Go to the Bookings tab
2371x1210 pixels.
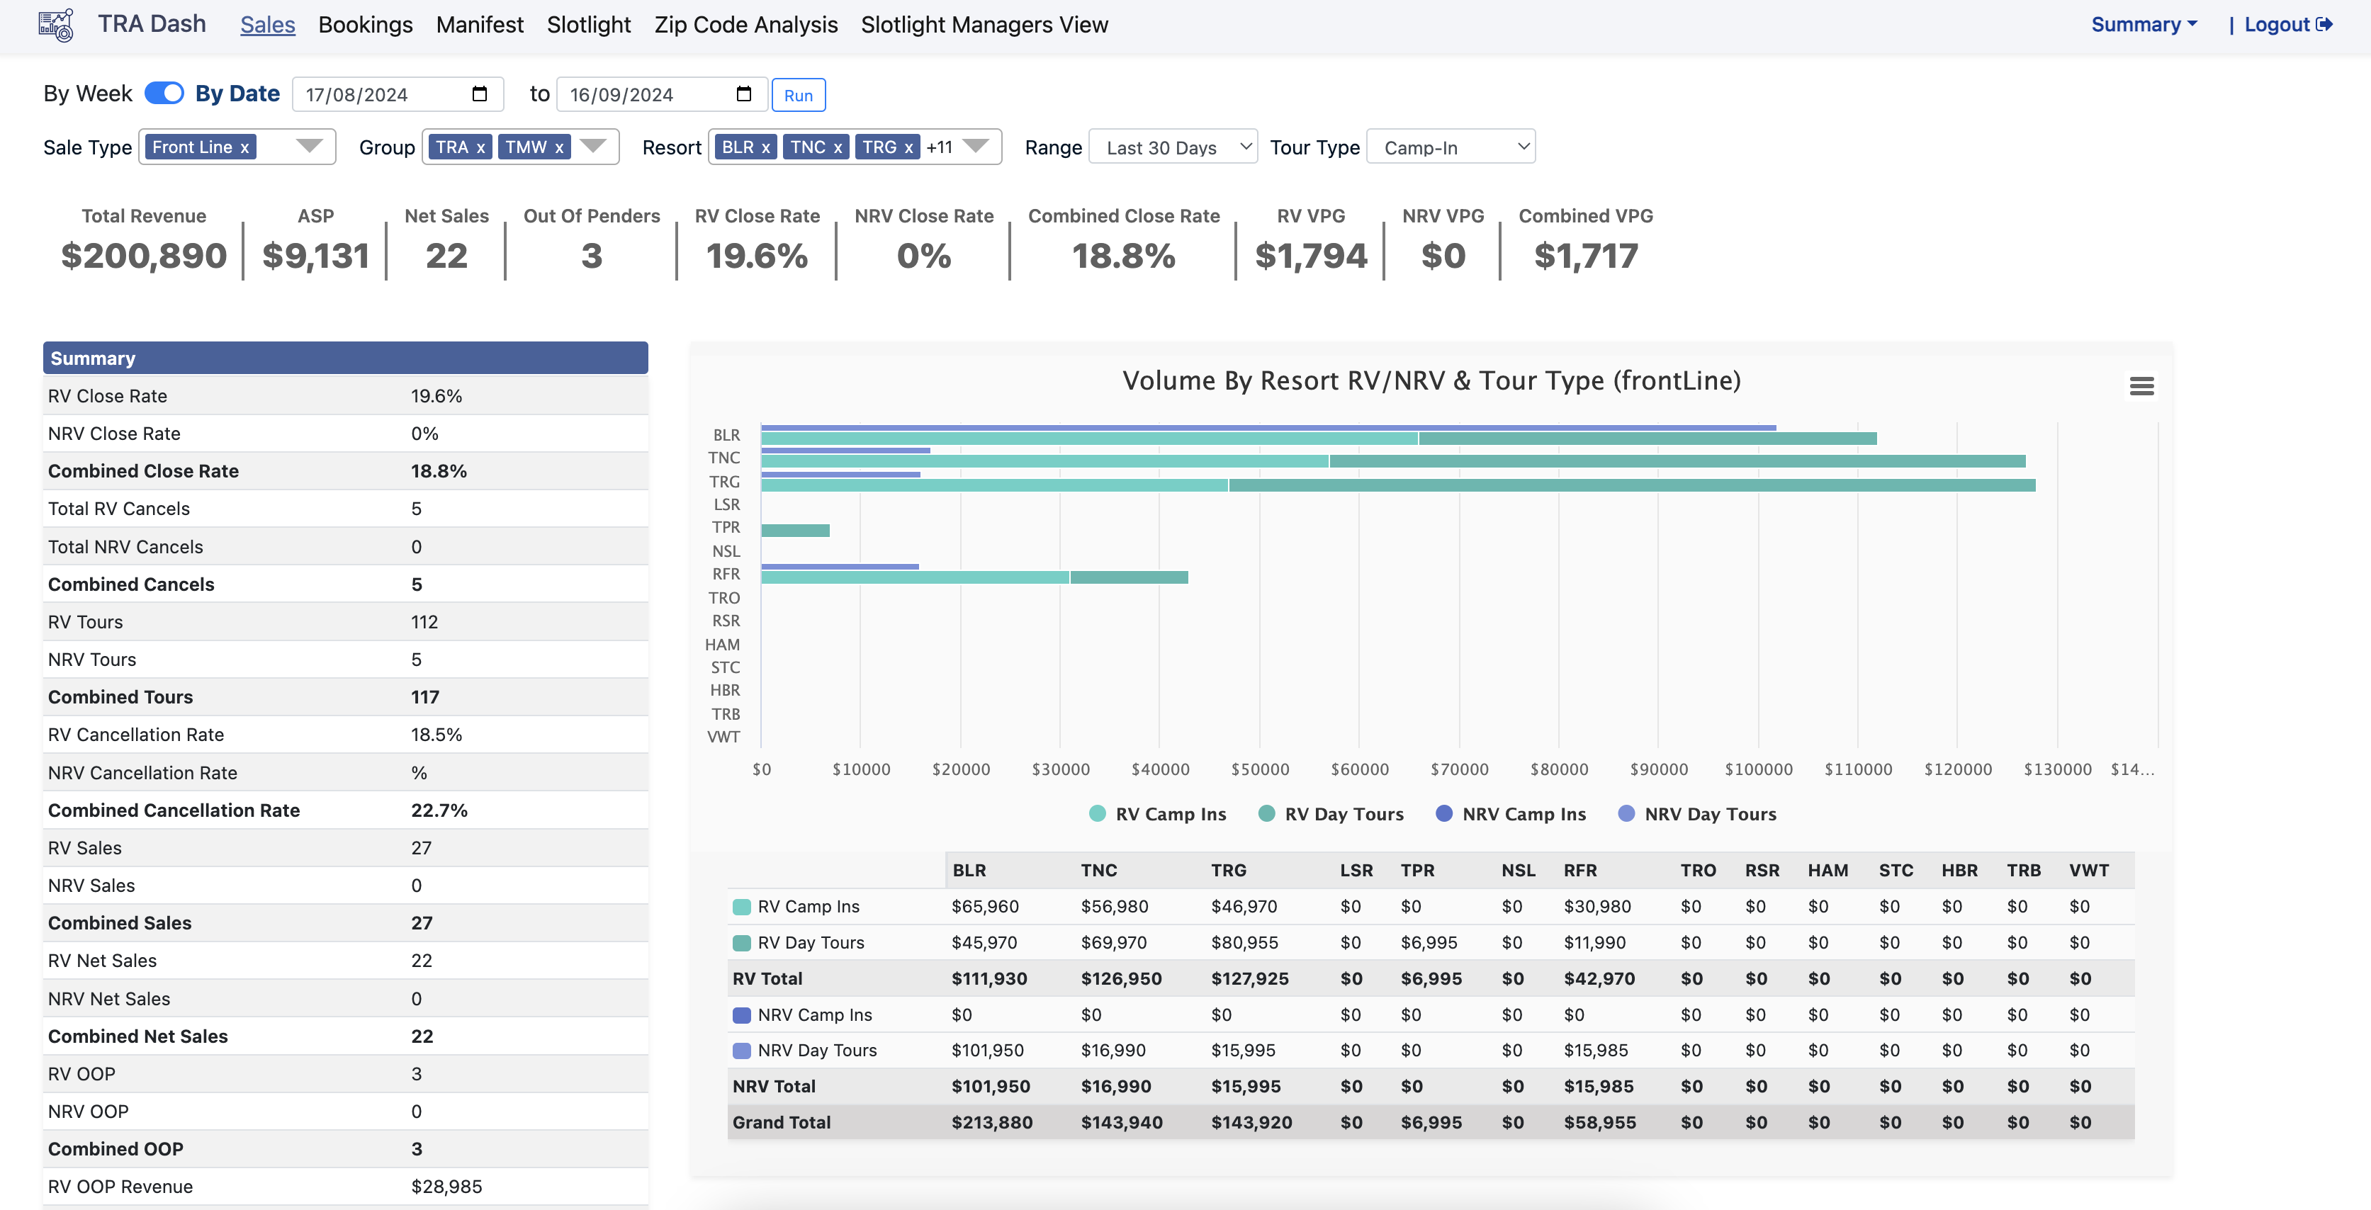tap(366, 25)
